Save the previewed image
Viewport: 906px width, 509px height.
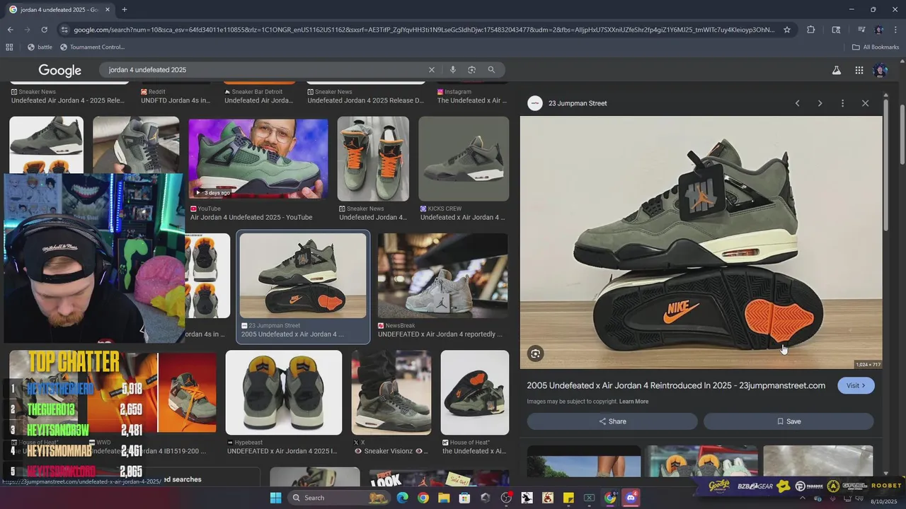(x=789, y=421)
